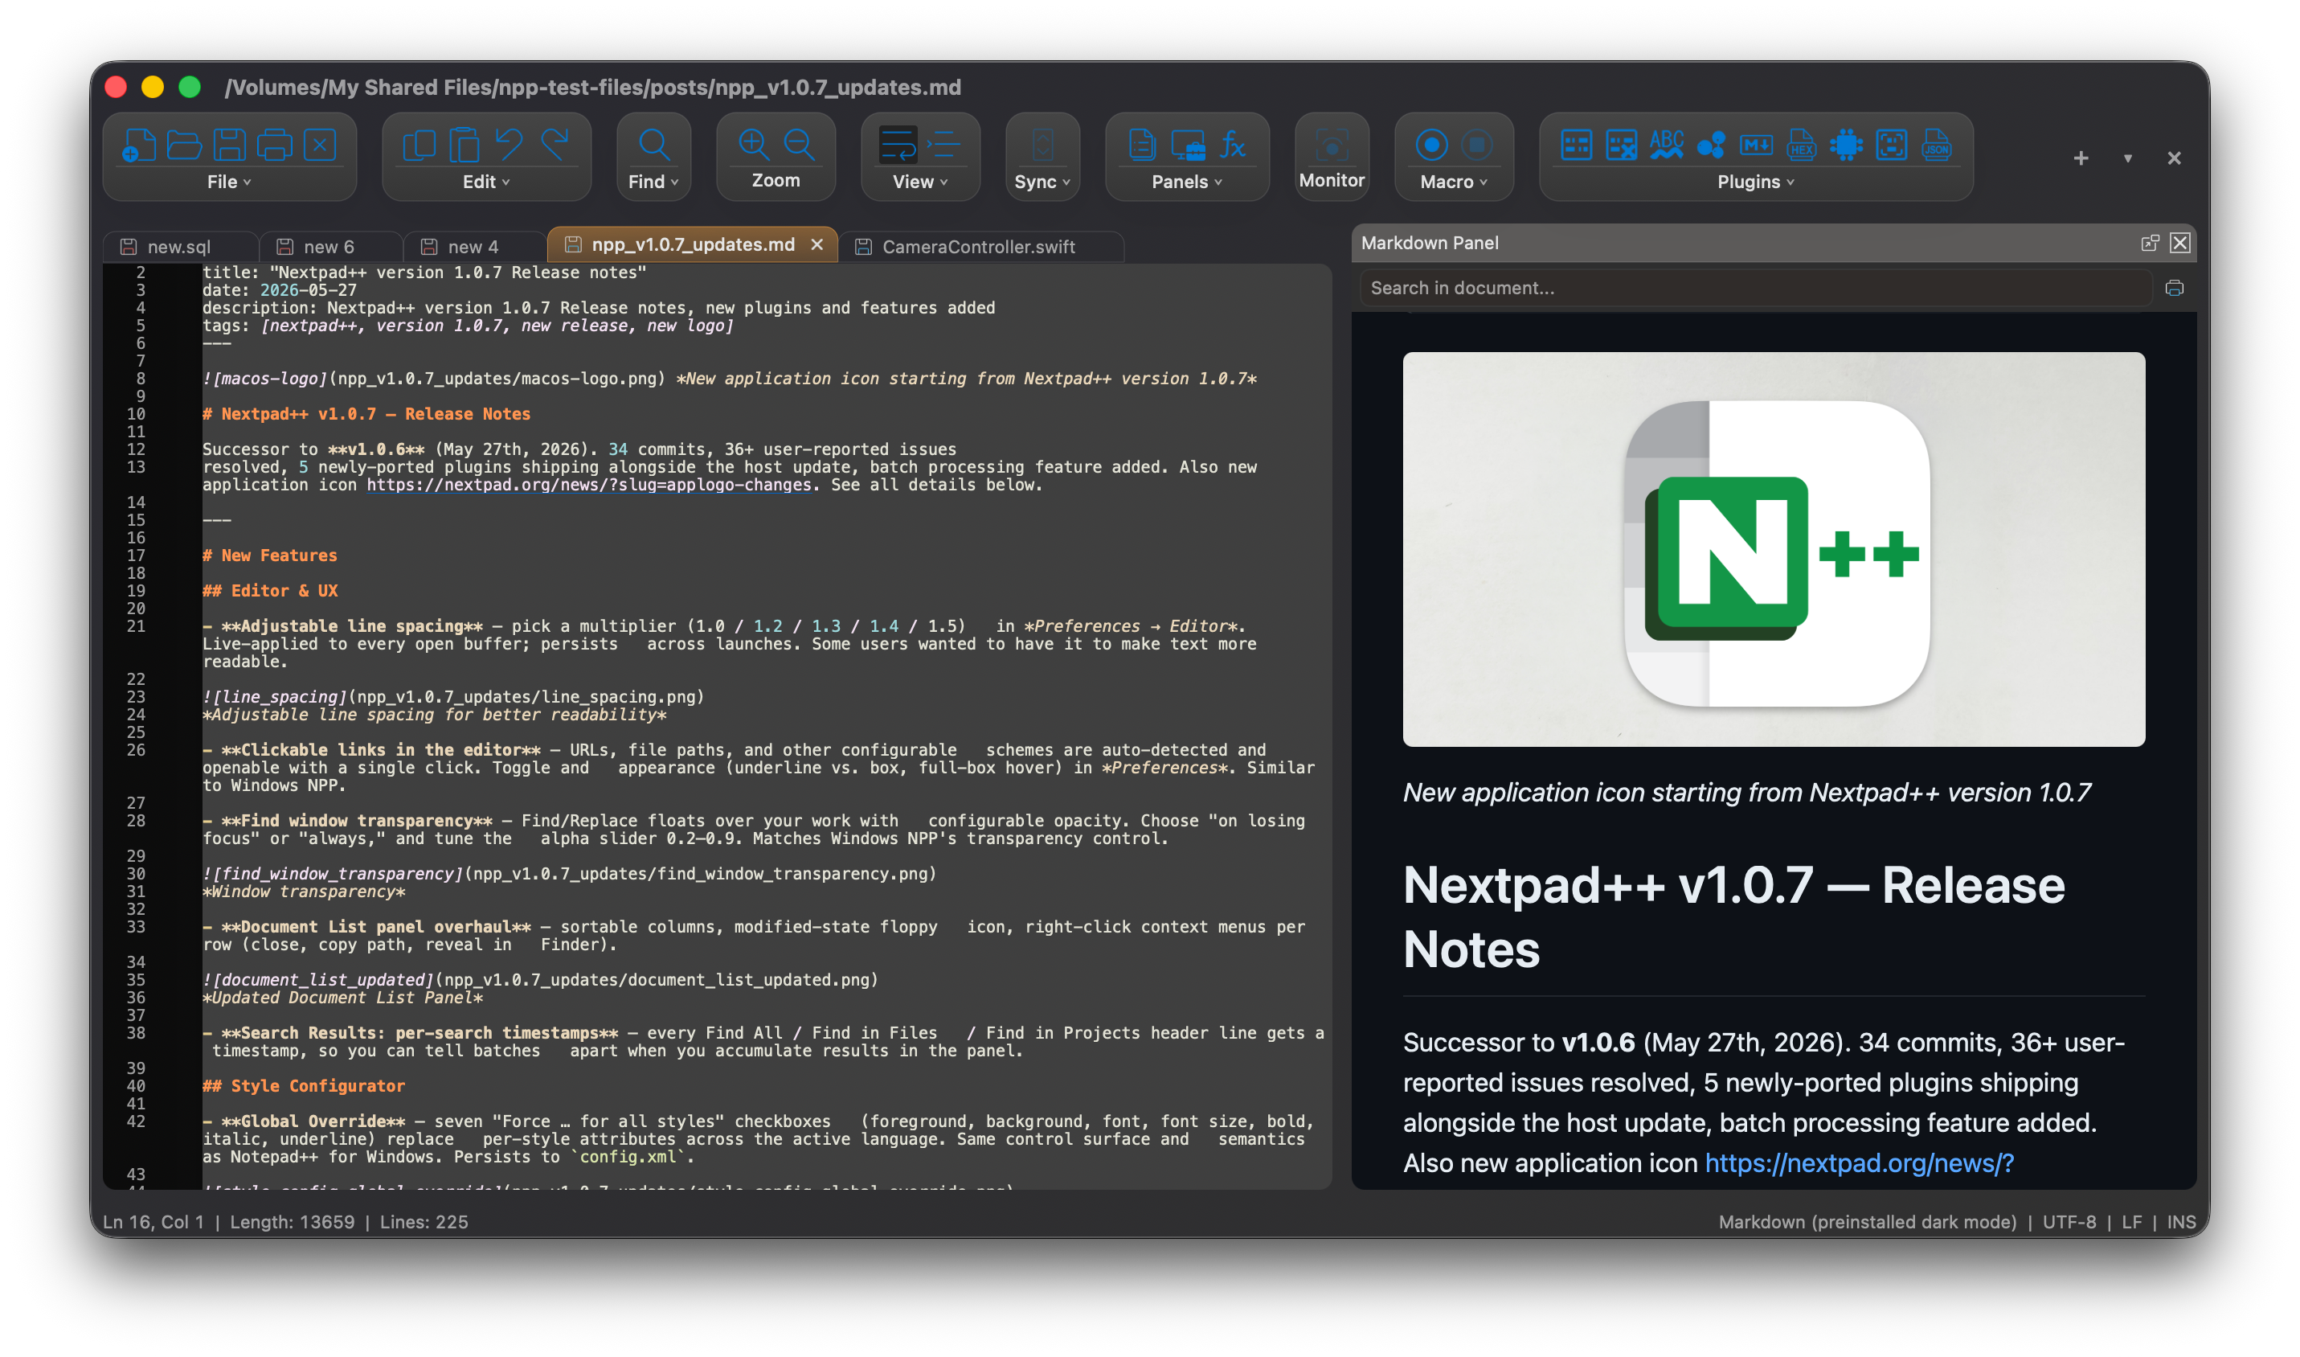Click the Nextpad++ logo image in preview
Screen dimensions: 2300x1357
(x=1774, y=550)
